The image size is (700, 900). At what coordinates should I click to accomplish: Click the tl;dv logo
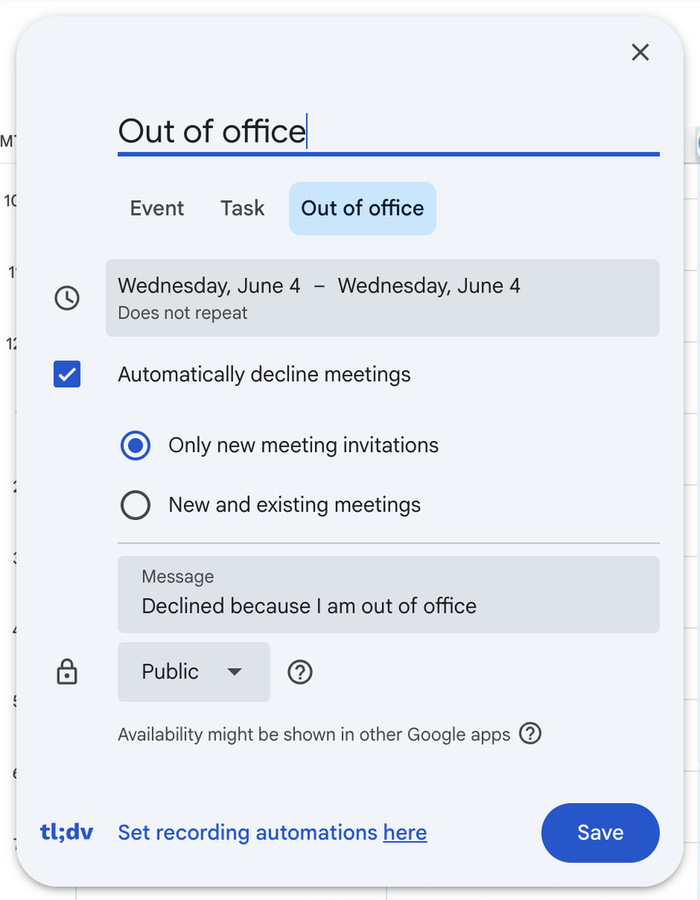(x=67, y=832)
